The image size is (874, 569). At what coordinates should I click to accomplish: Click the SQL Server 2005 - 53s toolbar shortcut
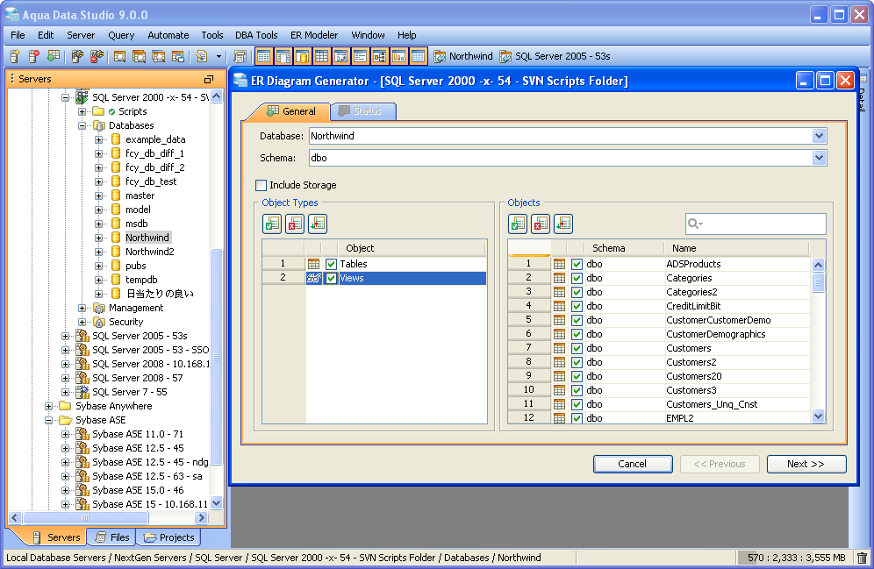(555, 56)
